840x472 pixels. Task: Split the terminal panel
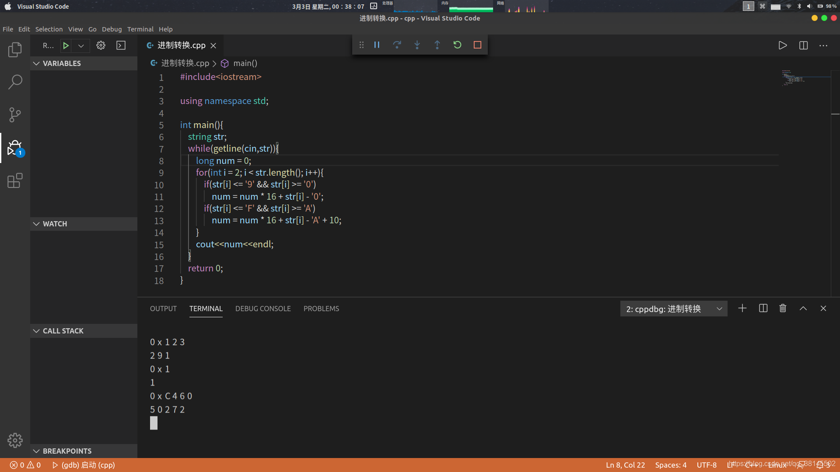pos(763,309)
